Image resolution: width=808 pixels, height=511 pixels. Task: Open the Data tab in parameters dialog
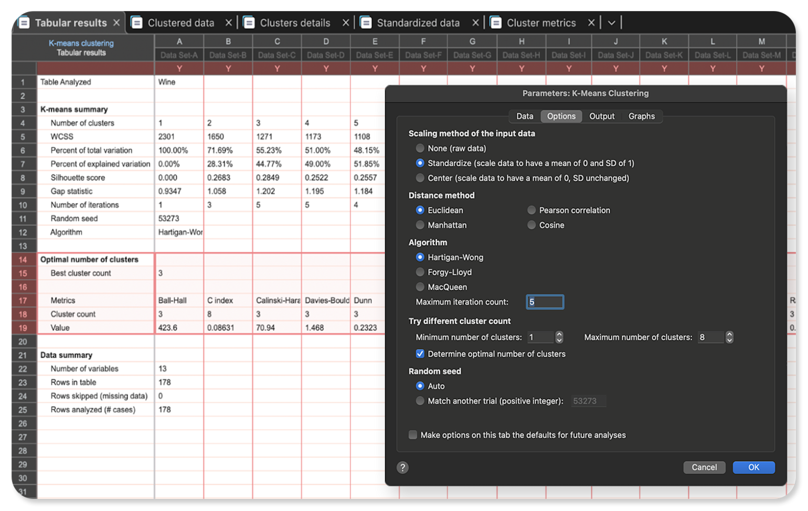click(x=525, y=116)
